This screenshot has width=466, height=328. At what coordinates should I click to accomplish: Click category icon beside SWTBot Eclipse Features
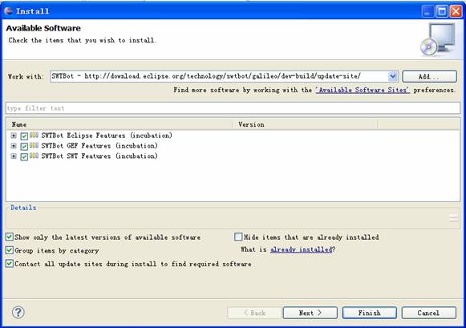point(34,136)
